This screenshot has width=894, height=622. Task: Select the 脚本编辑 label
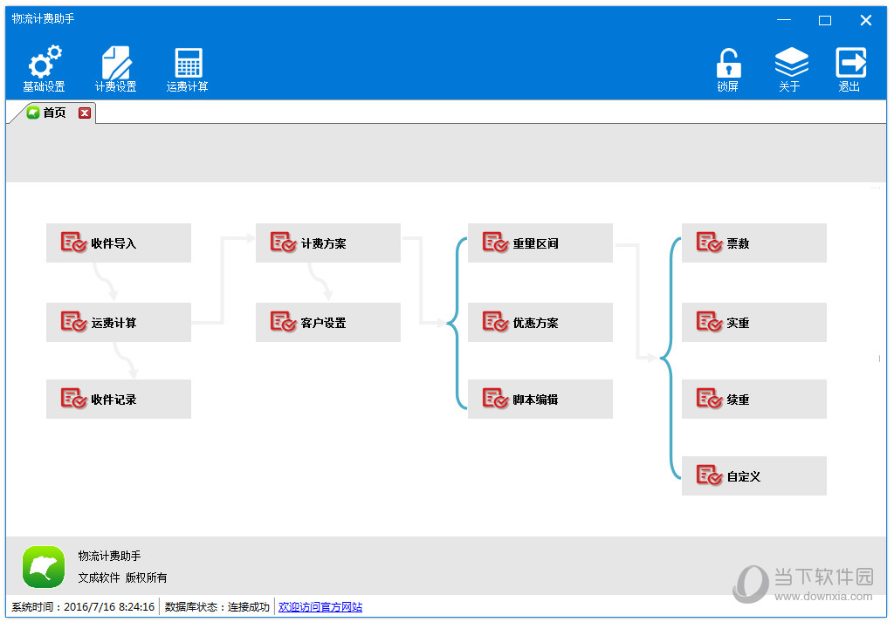(535, 400)
